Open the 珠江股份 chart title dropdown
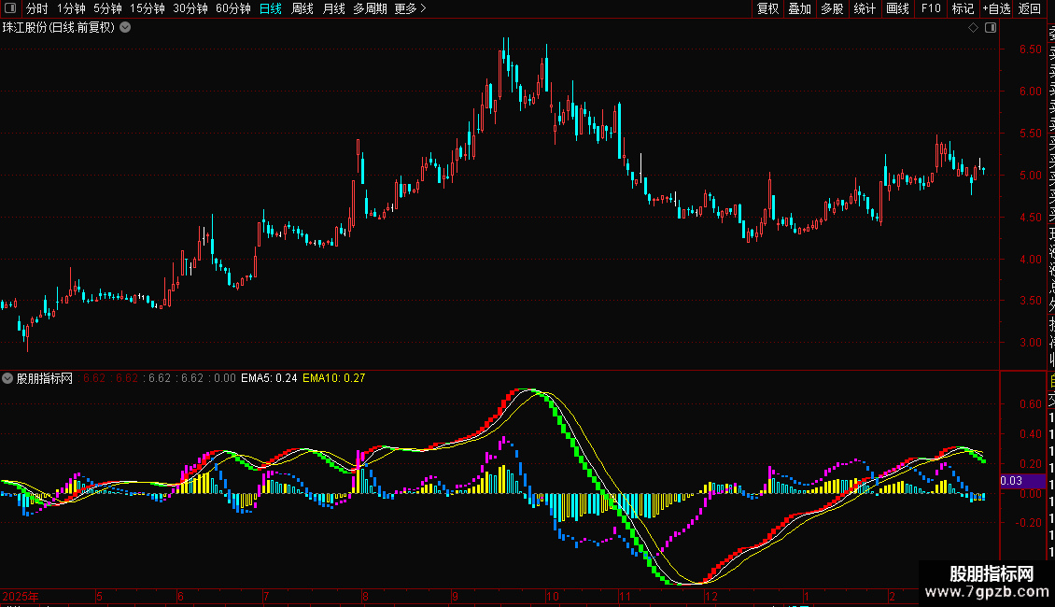This screenshot has height=607, width=1055. (125, 28)
